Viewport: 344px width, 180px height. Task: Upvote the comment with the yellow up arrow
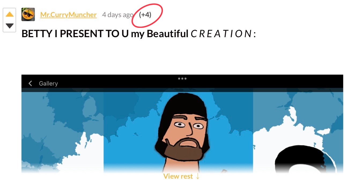(10, 14)
